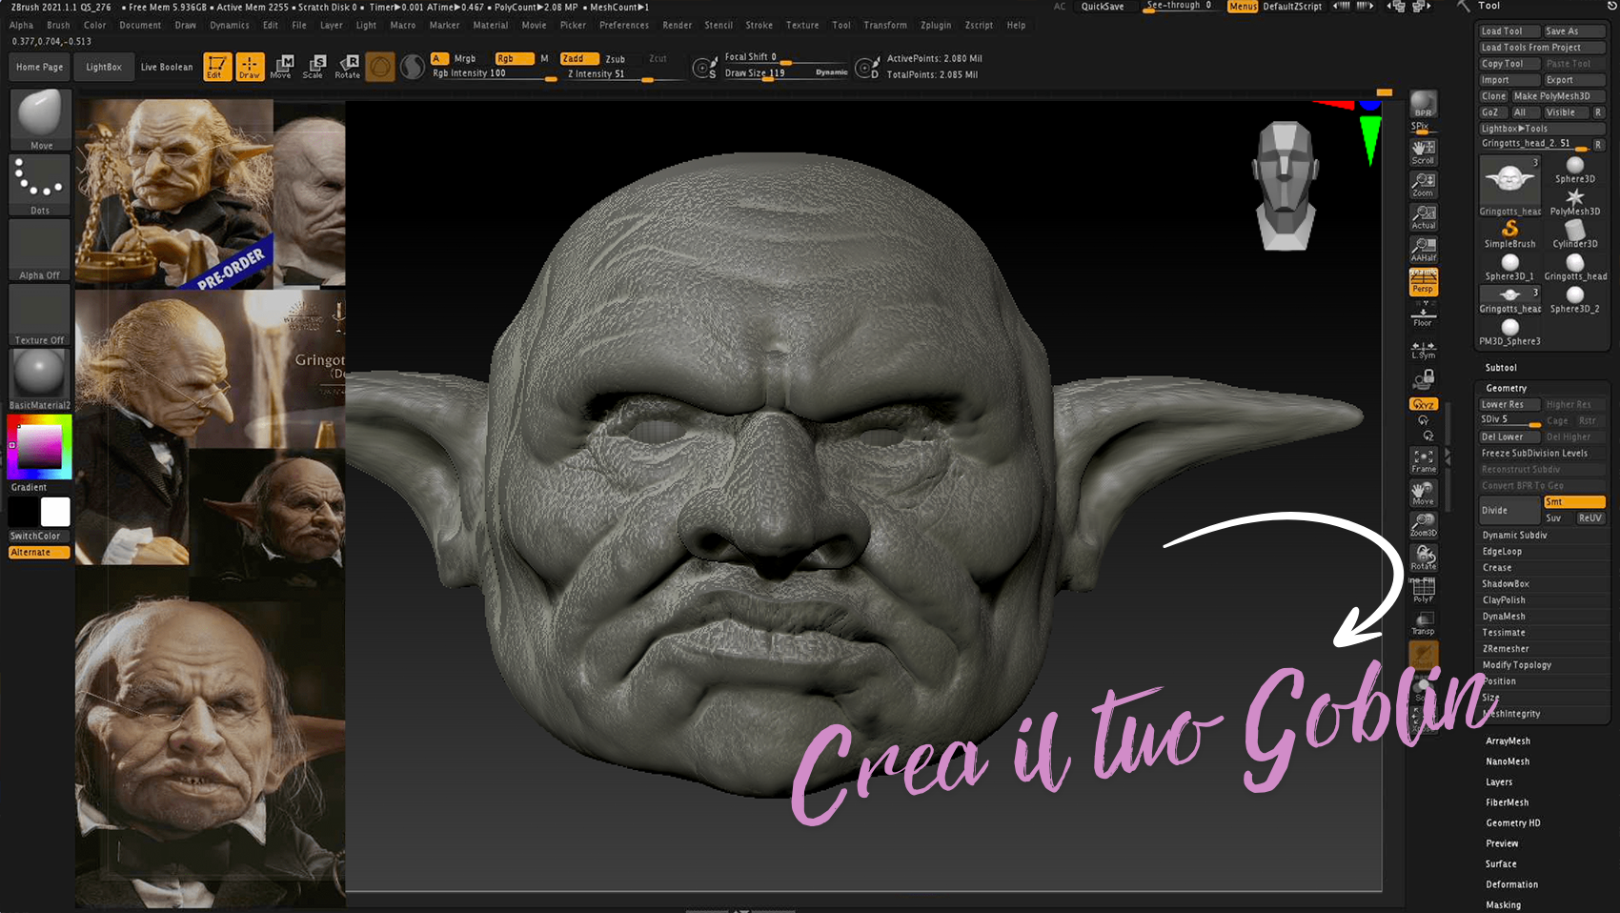Image resolution: width=1620 pixels, height=913 pixels.
Task: Click the Actual size icon
Action: pyautogui.click(x=1423, y=216)
